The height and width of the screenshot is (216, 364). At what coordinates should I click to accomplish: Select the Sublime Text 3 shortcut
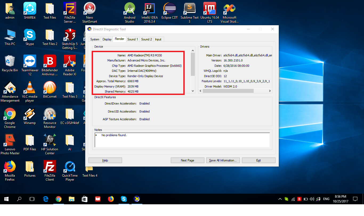click(189, 13)
